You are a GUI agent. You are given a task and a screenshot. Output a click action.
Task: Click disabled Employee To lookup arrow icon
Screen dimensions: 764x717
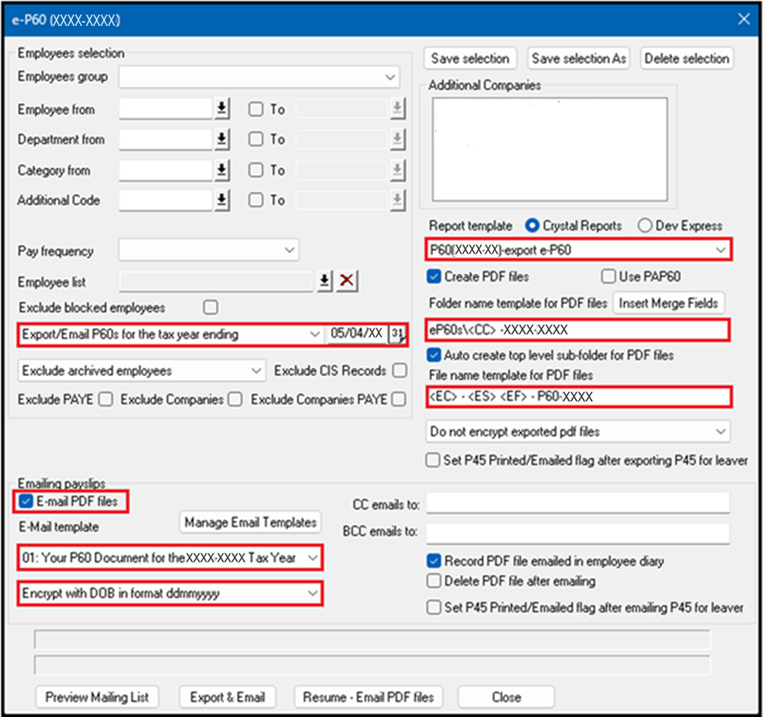pyautogui.click(x=397, y=108)
